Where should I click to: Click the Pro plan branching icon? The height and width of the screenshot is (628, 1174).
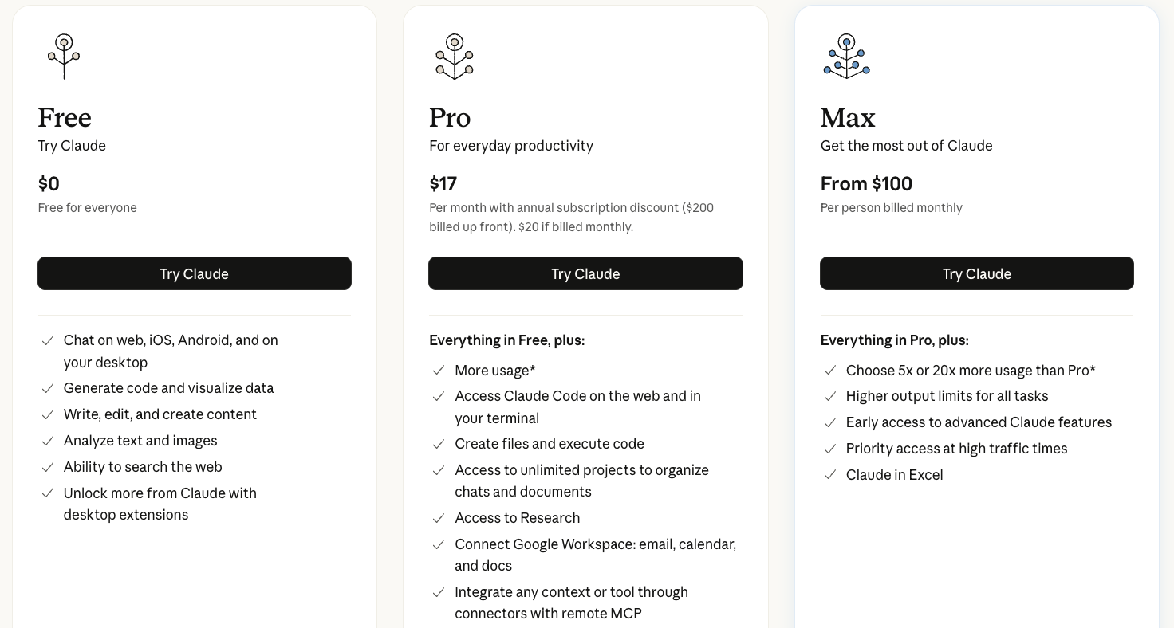click(455, 56)
